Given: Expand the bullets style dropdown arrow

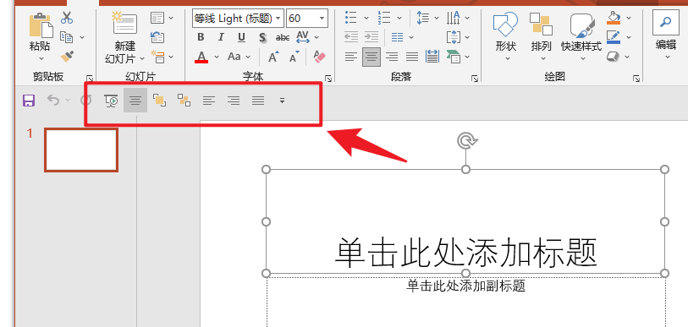Looking at the screenshot, I should pos(366,18).
